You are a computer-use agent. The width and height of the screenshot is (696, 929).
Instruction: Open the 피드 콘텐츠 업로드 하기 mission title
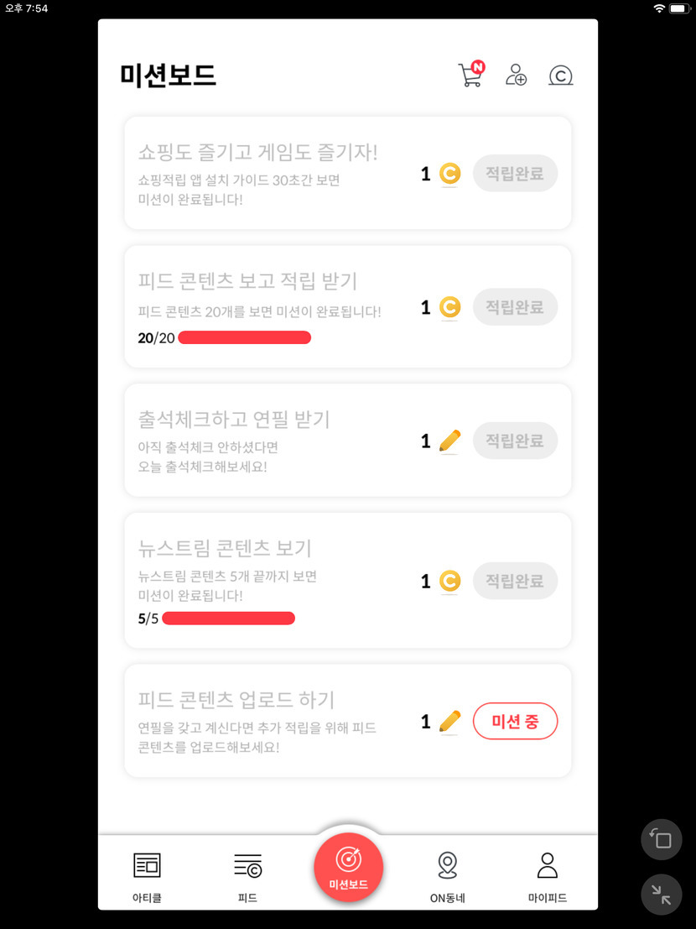pyautogui.click(x=236, y=699)
